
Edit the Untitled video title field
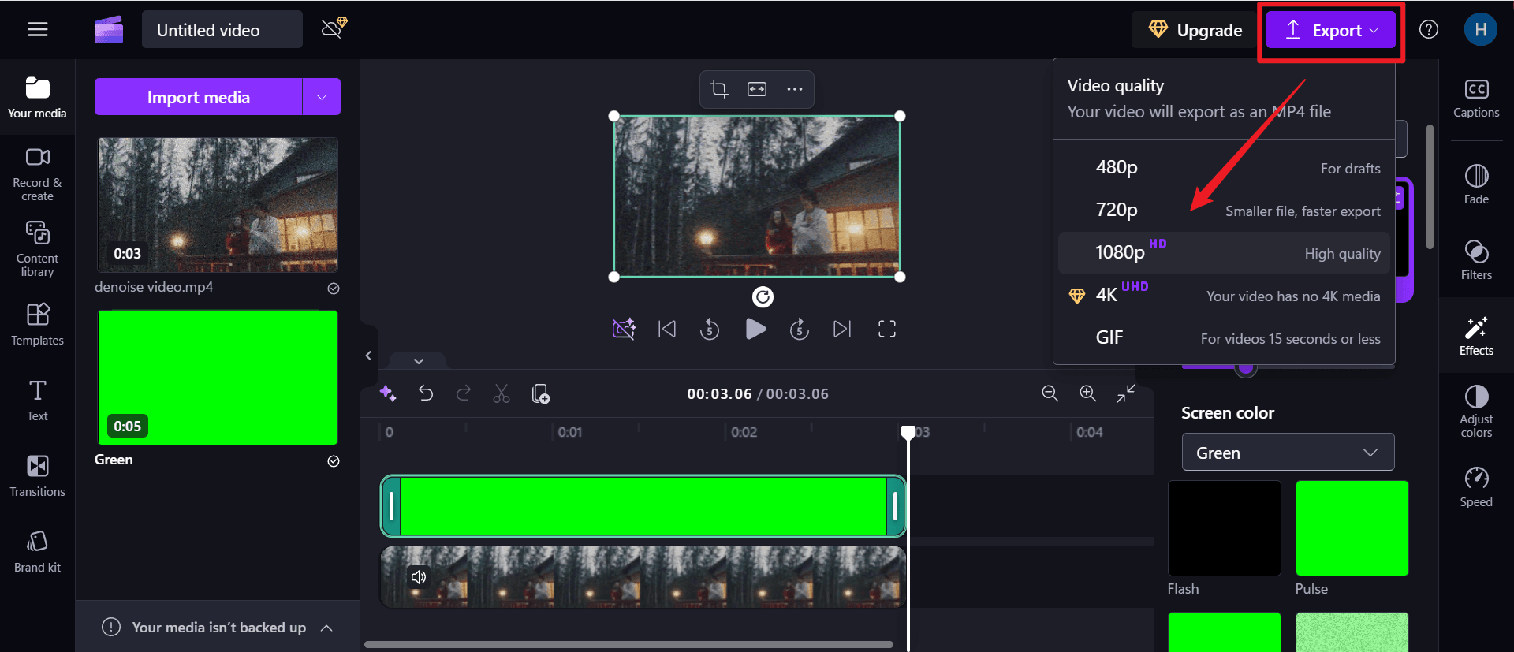pyautogui.click(x=222, y=30)
